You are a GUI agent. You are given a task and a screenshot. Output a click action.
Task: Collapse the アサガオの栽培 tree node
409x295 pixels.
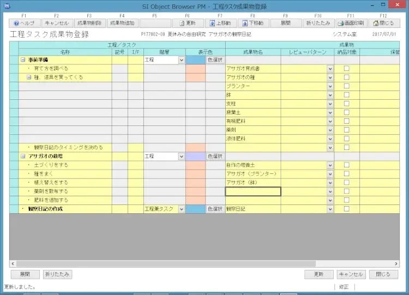(23, 156)
